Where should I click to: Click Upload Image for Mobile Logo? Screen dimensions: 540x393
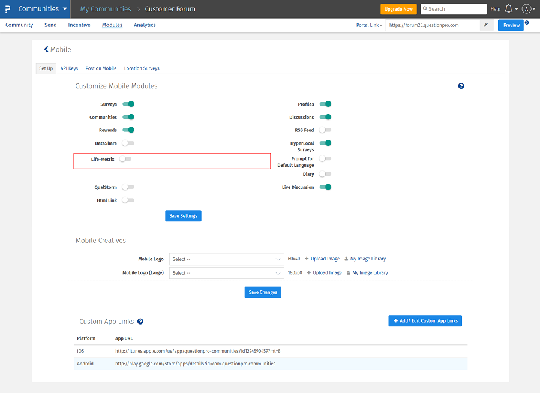pyautogui.click(x=322, y=259)
